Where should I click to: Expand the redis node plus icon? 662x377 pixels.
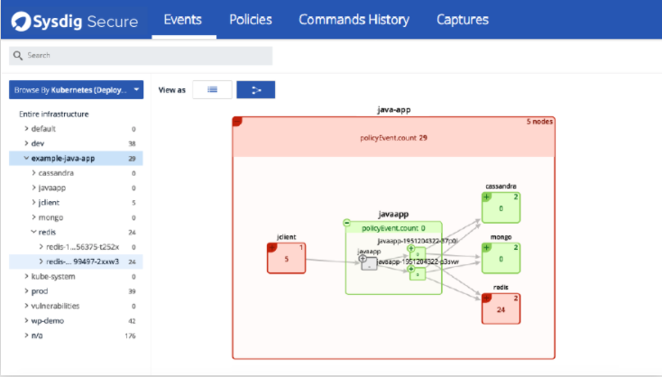[486, 298]
